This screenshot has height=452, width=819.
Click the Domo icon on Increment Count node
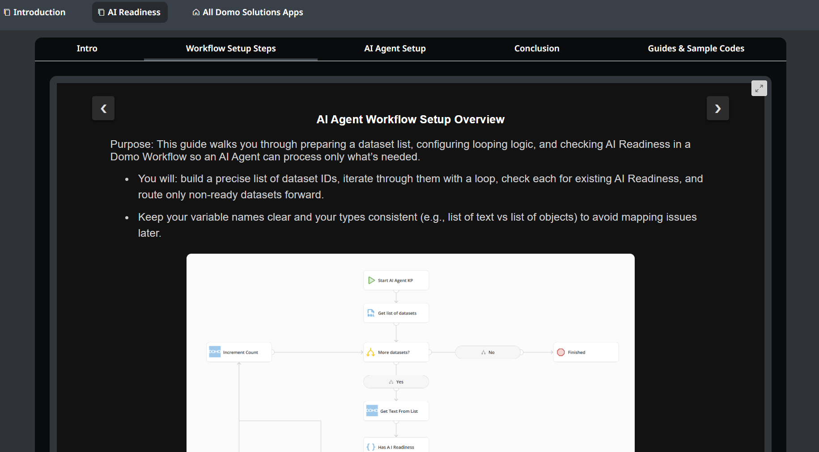[215, 352]
